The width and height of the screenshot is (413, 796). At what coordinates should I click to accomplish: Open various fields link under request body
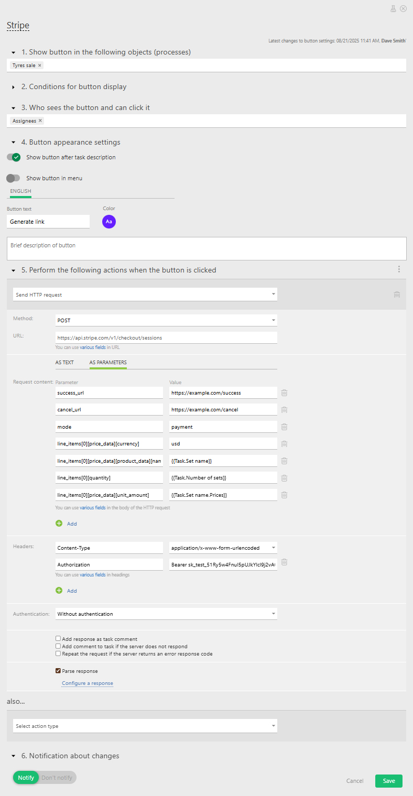pyautogui.click(x=92, y=508)
